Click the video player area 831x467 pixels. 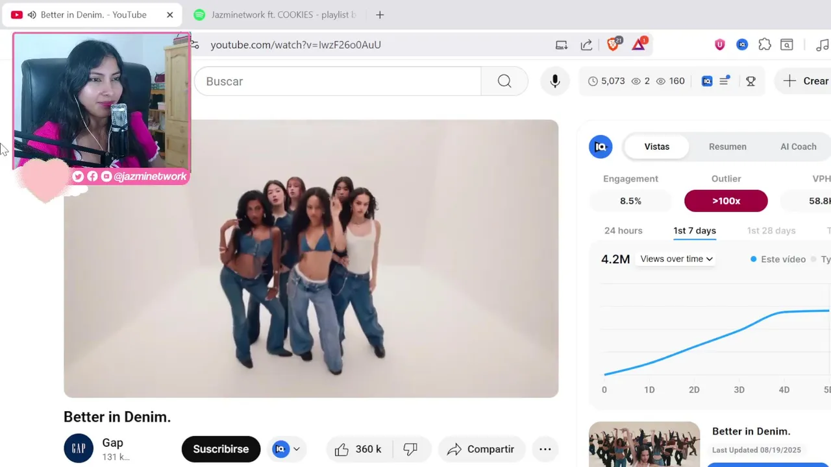pos(311,258)
